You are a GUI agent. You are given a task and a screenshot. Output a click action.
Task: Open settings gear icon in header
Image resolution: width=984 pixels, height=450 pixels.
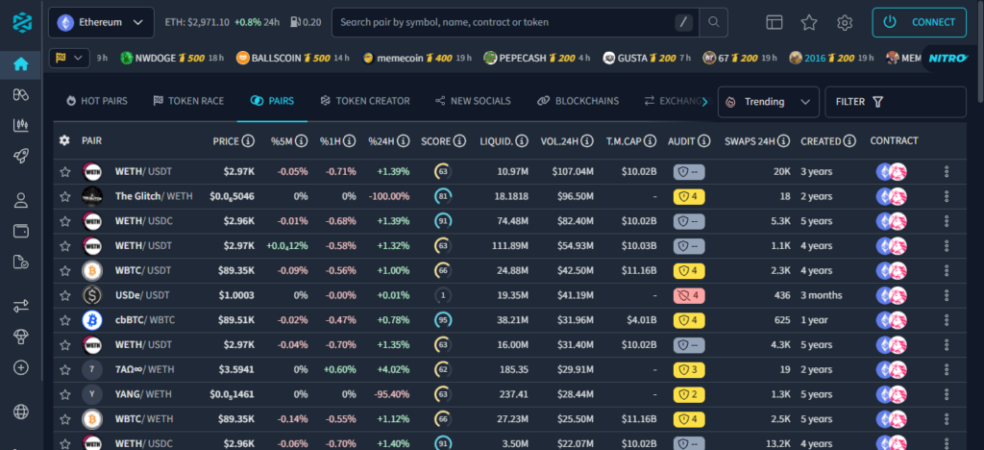tap(845, 22)
